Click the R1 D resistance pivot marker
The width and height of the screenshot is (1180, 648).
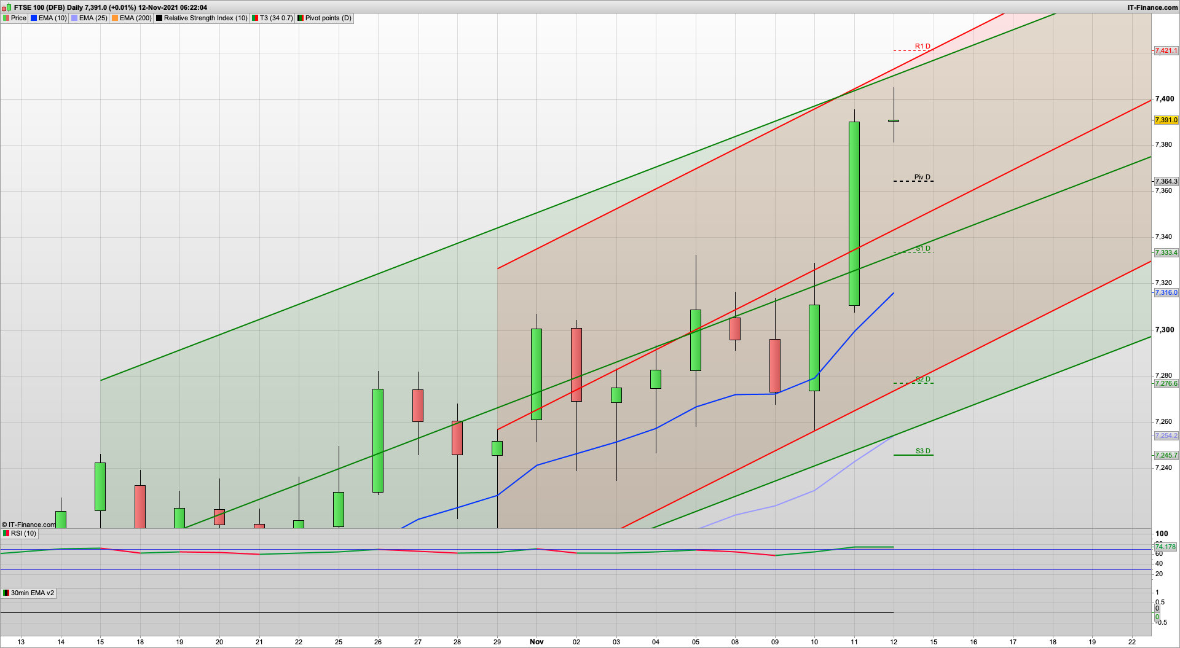coord(922,47)
